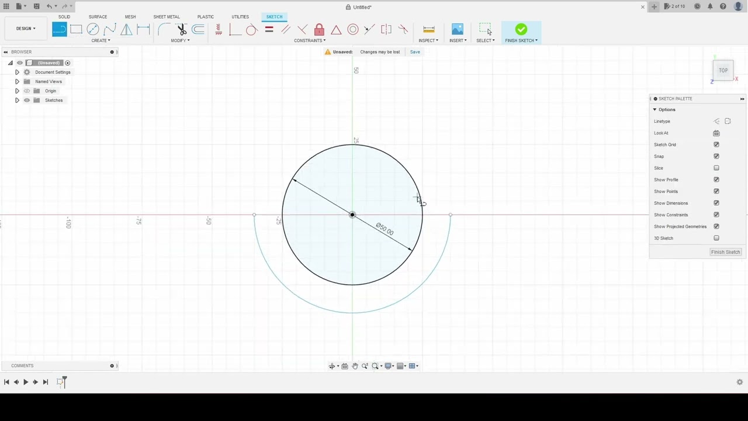
Task: Expand the Document Settings node
Action: [x=17, y=72]
